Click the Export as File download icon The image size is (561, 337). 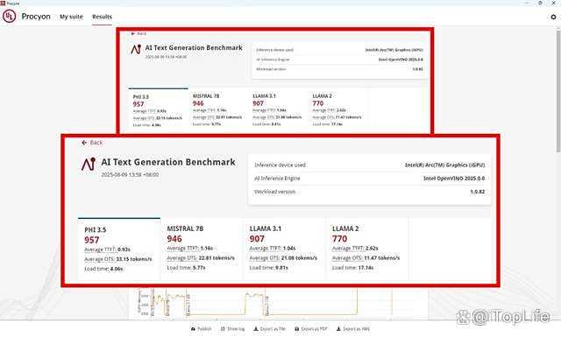click(x=256, y=329)
